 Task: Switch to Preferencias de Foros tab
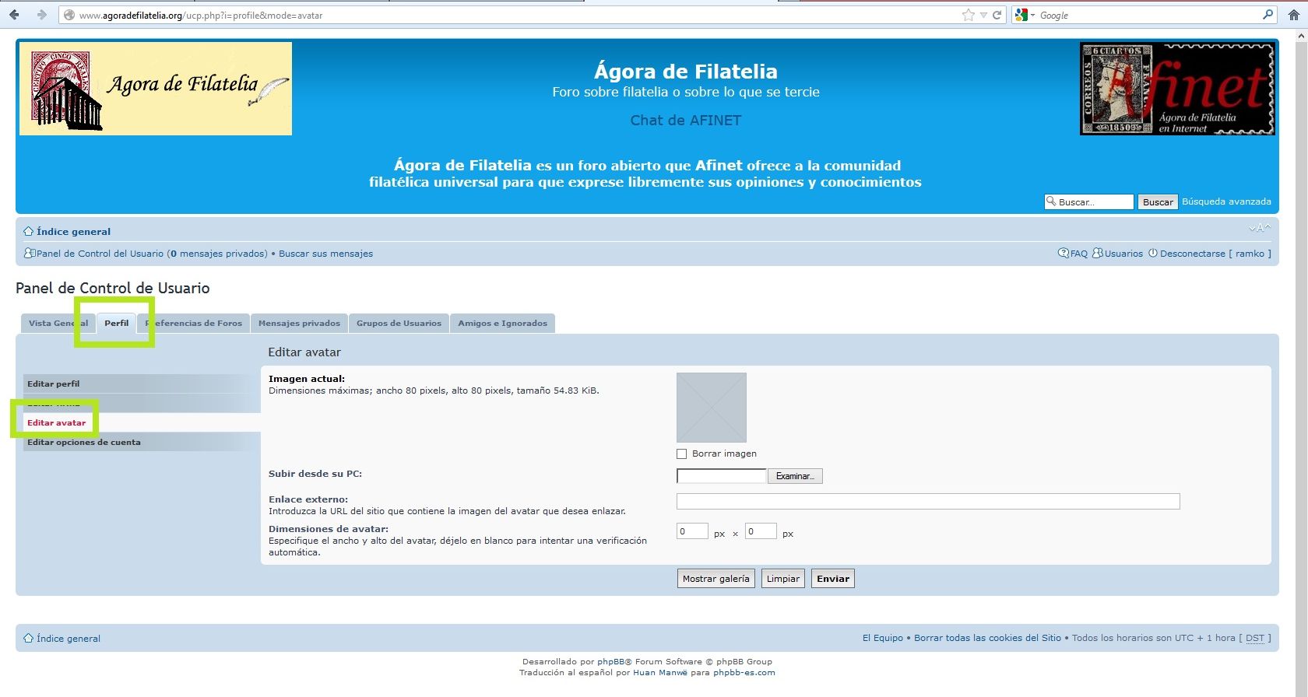[193, 323]
